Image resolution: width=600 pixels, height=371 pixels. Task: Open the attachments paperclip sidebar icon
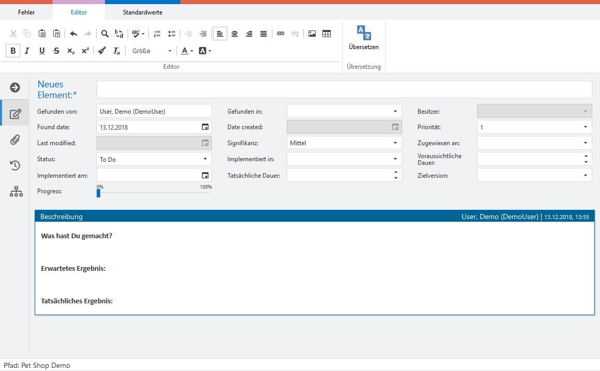click(x=16, y=140)
